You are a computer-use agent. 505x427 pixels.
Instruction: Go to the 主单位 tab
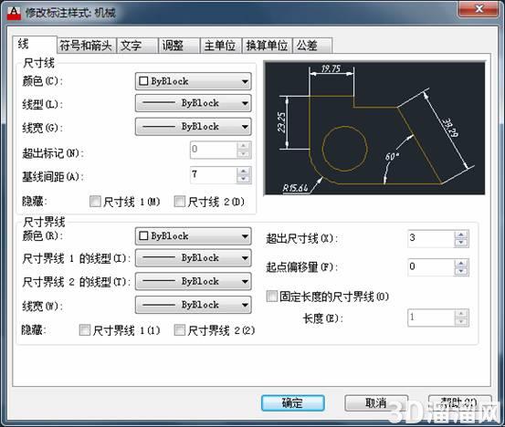click(x=220, y=46)
